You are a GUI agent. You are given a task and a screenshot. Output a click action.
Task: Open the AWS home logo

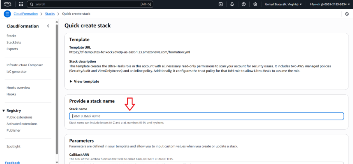click(7, 4)
